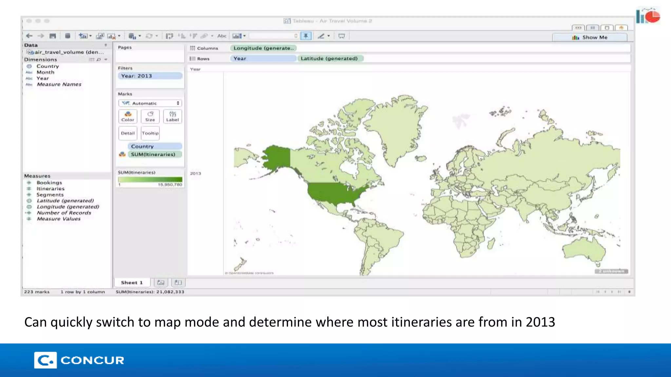Open the highlight pen dropdown arrow
This screenshot has height=377, width=671.
[x=329, y=36]
